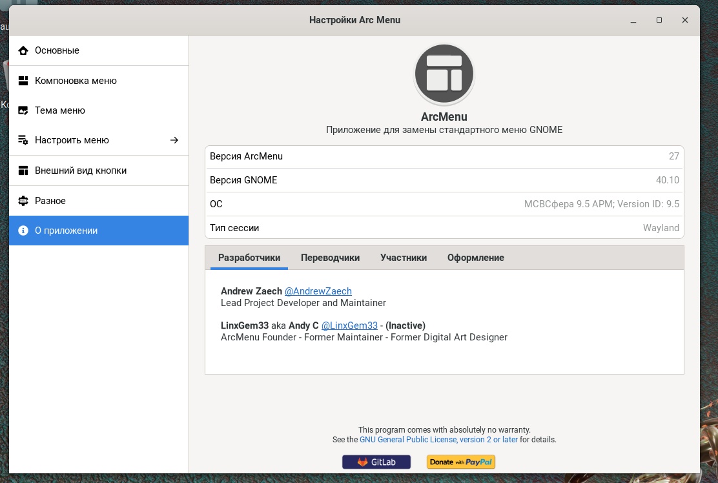Minimize the Настройки Arc Menu window
This screenshot has width=718, height=483.
(633, 20)
